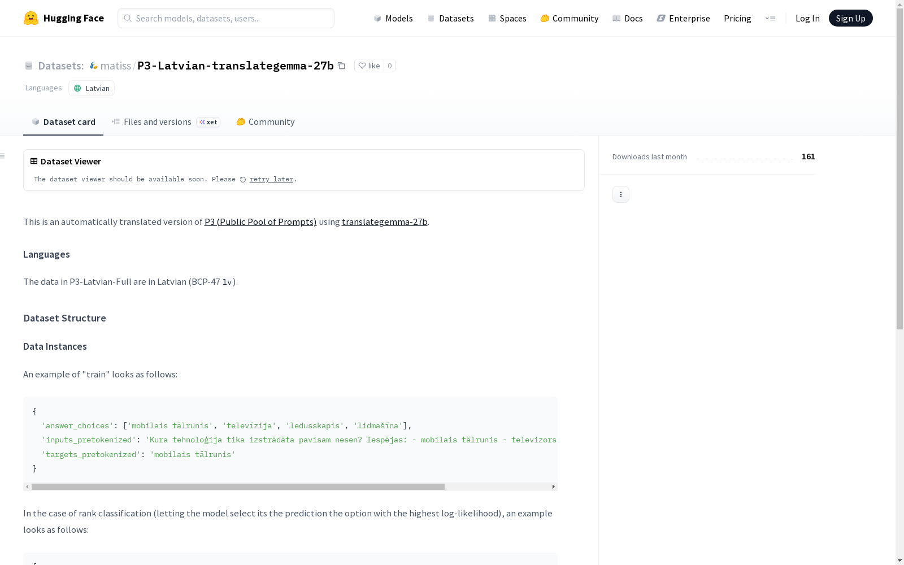Click the Log In link

coord(807,18)
